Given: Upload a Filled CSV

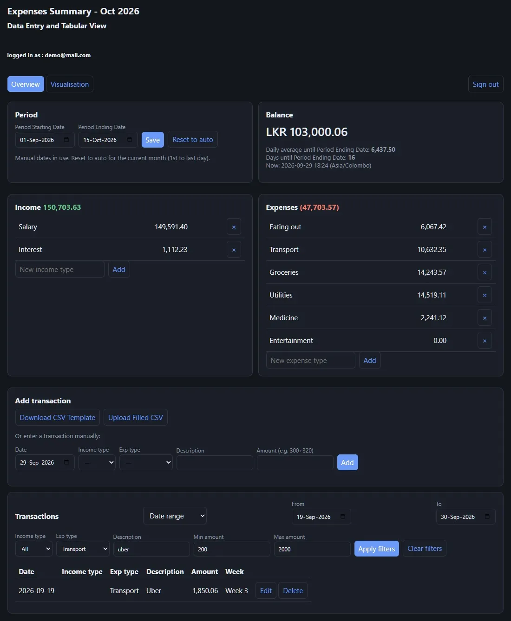Looking at the screenshot, I should click(136, 417).
